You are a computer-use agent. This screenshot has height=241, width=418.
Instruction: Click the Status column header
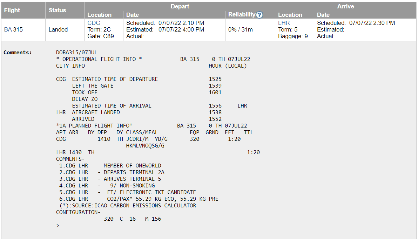(x=58, y=11)
